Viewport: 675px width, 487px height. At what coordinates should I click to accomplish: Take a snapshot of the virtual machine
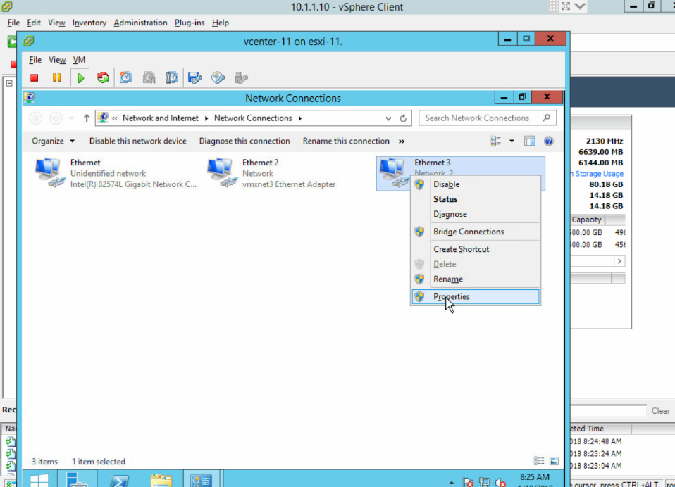125,77
